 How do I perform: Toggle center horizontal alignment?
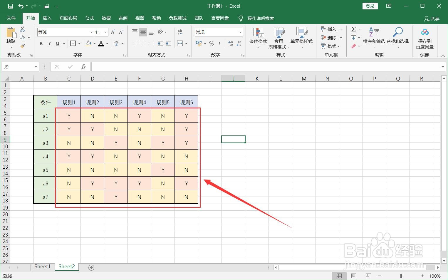[x=143, y=43]
